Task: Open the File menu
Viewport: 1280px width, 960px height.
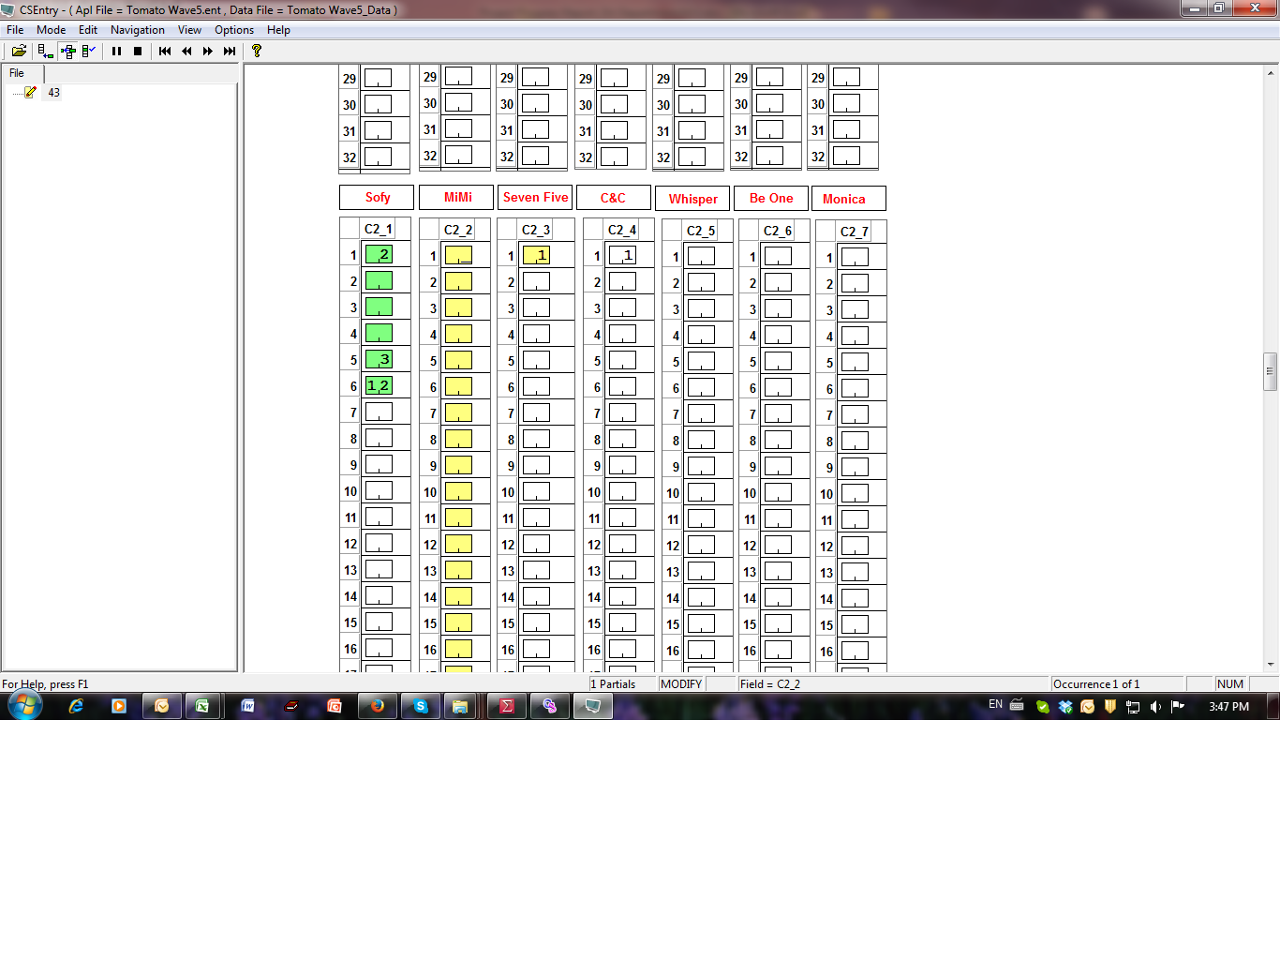Action: pyautogui.click(x=15, y=30)
